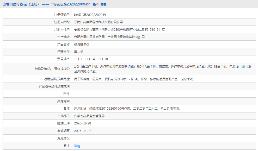Select expiry date 2025-02-27
Image resolution: width=258 pixels, height=151 pixels.
(83, 131)
